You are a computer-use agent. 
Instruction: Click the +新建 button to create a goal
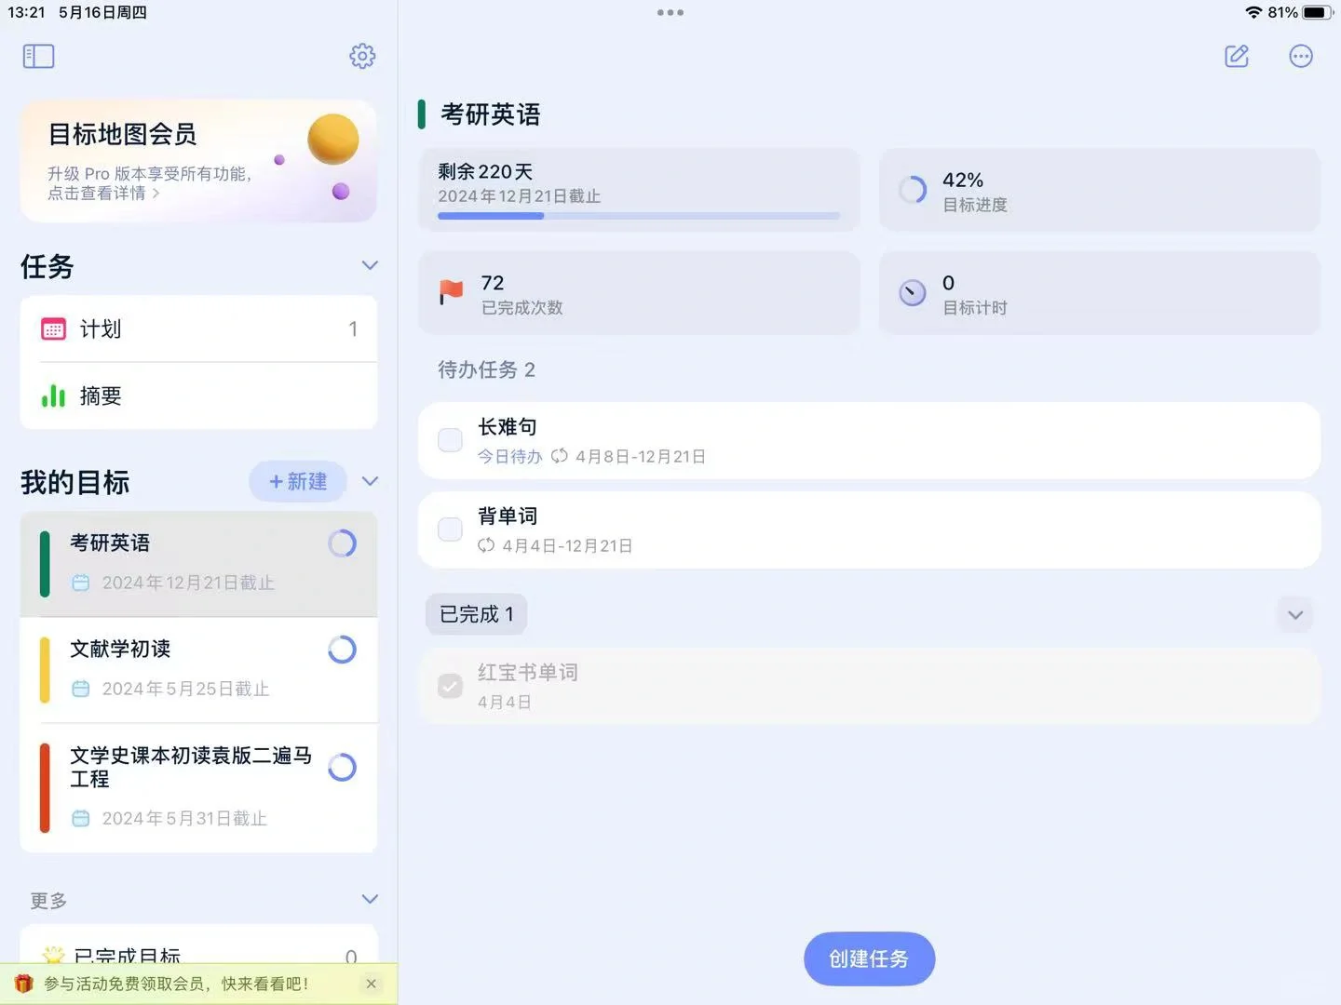click(297, 481)
